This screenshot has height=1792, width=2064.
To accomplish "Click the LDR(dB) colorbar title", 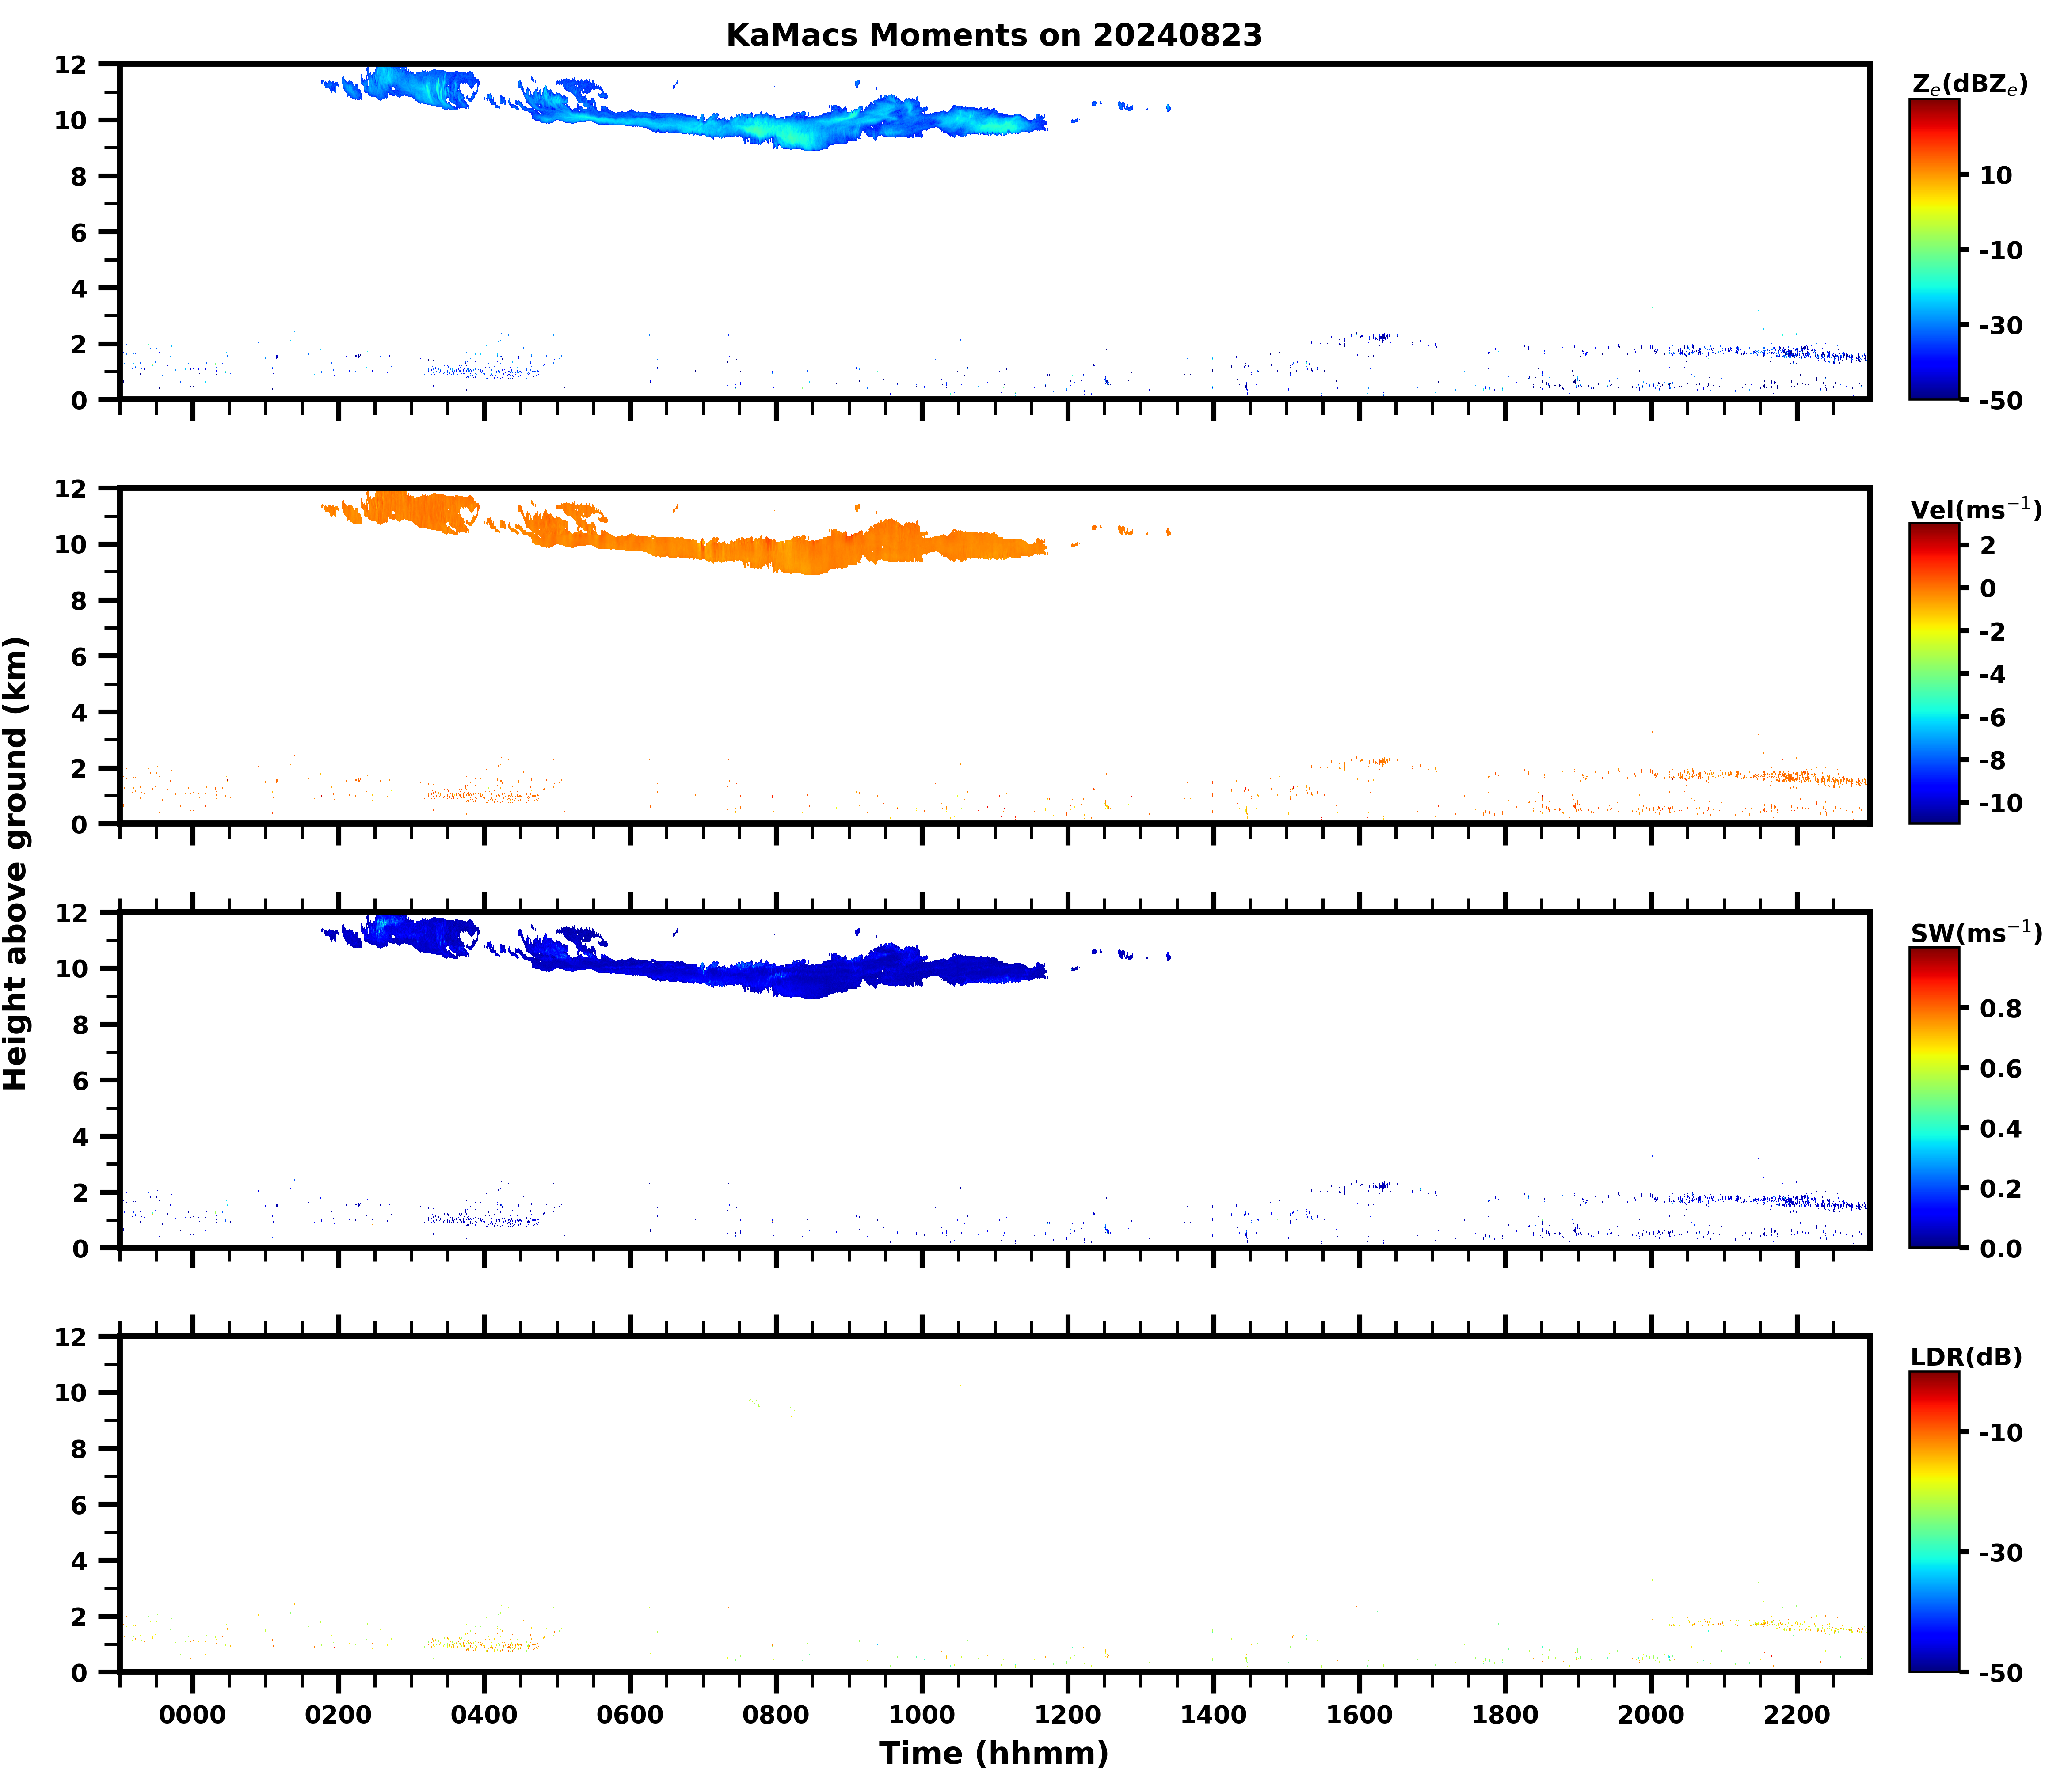I will click(x=1966, y=1357).
